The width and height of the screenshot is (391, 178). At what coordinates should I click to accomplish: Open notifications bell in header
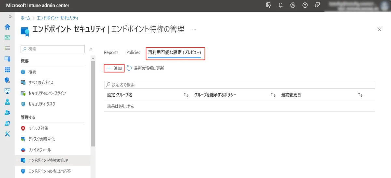pos(281,5)
